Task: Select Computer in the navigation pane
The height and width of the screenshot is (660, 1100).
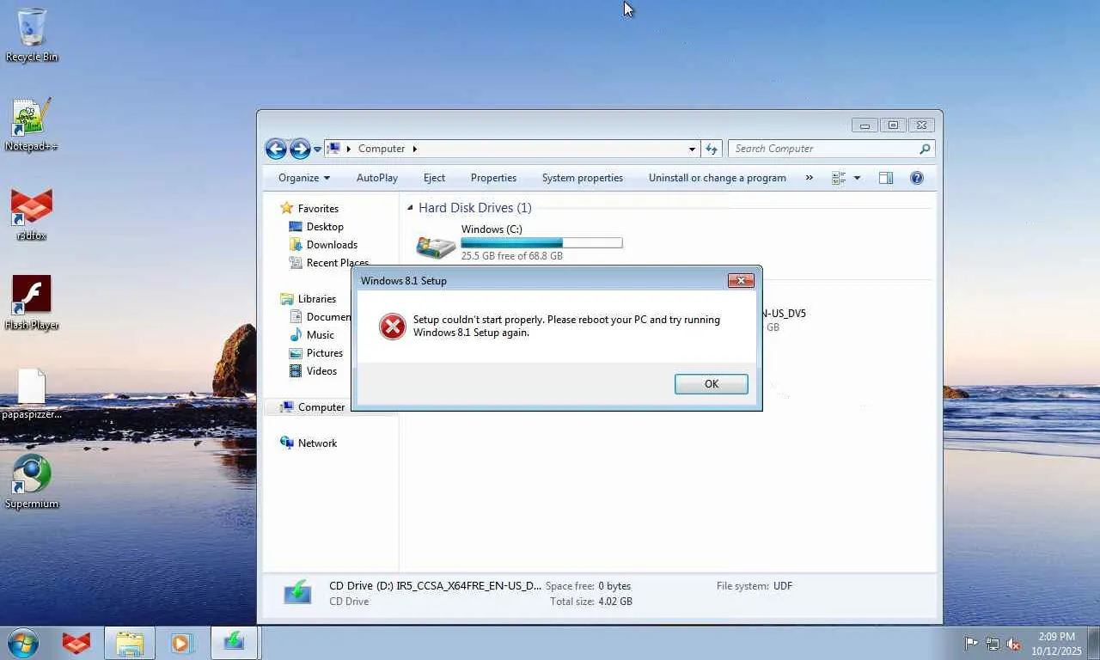Action: [321, 407]
